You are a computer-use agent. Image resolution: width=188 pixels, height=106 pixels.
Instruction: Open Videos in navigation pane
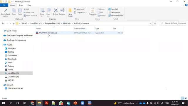(10, 69)
